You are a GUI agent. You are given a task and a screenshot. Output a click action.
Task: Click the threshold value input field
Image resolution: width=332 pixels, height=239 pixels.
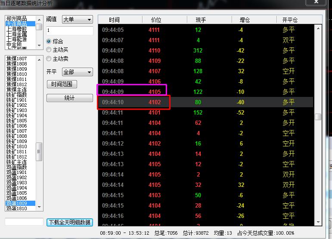pos(69,31)
